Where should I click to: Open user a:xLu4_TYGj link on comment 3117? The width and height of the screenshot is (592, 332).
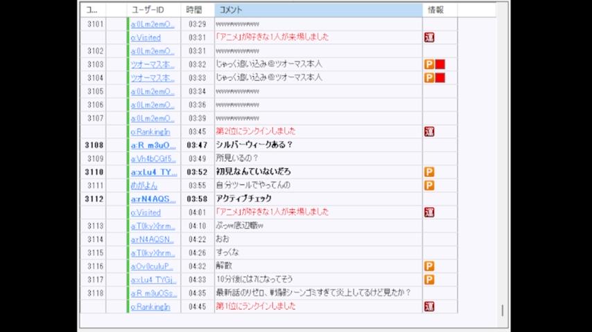pyautogui.click(x=154, y=279)
